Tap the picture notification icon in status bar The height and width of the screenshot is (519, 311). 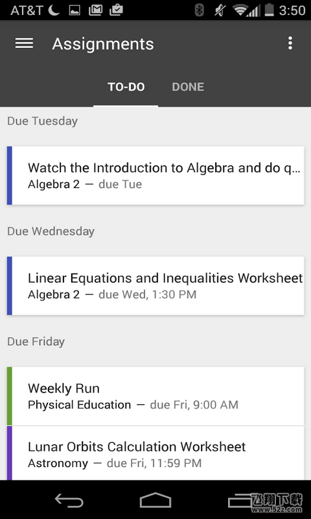[75, 10]
